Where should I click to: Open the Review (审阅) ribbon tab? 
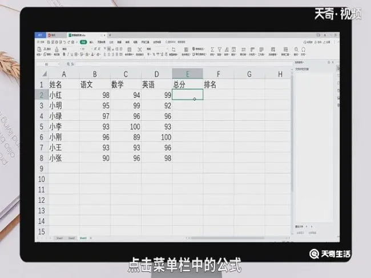(127, 42)
